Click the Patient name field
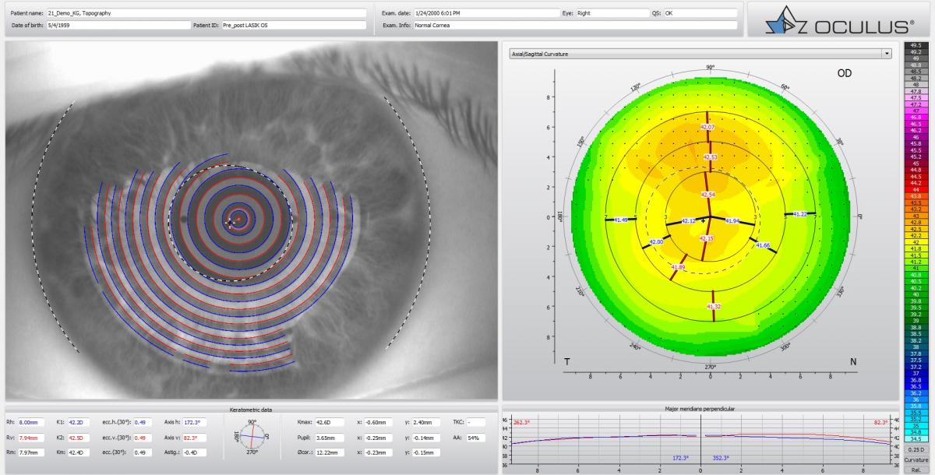This screenshot has width=935, height=475. pyautogui.click(x=206, y=13)
